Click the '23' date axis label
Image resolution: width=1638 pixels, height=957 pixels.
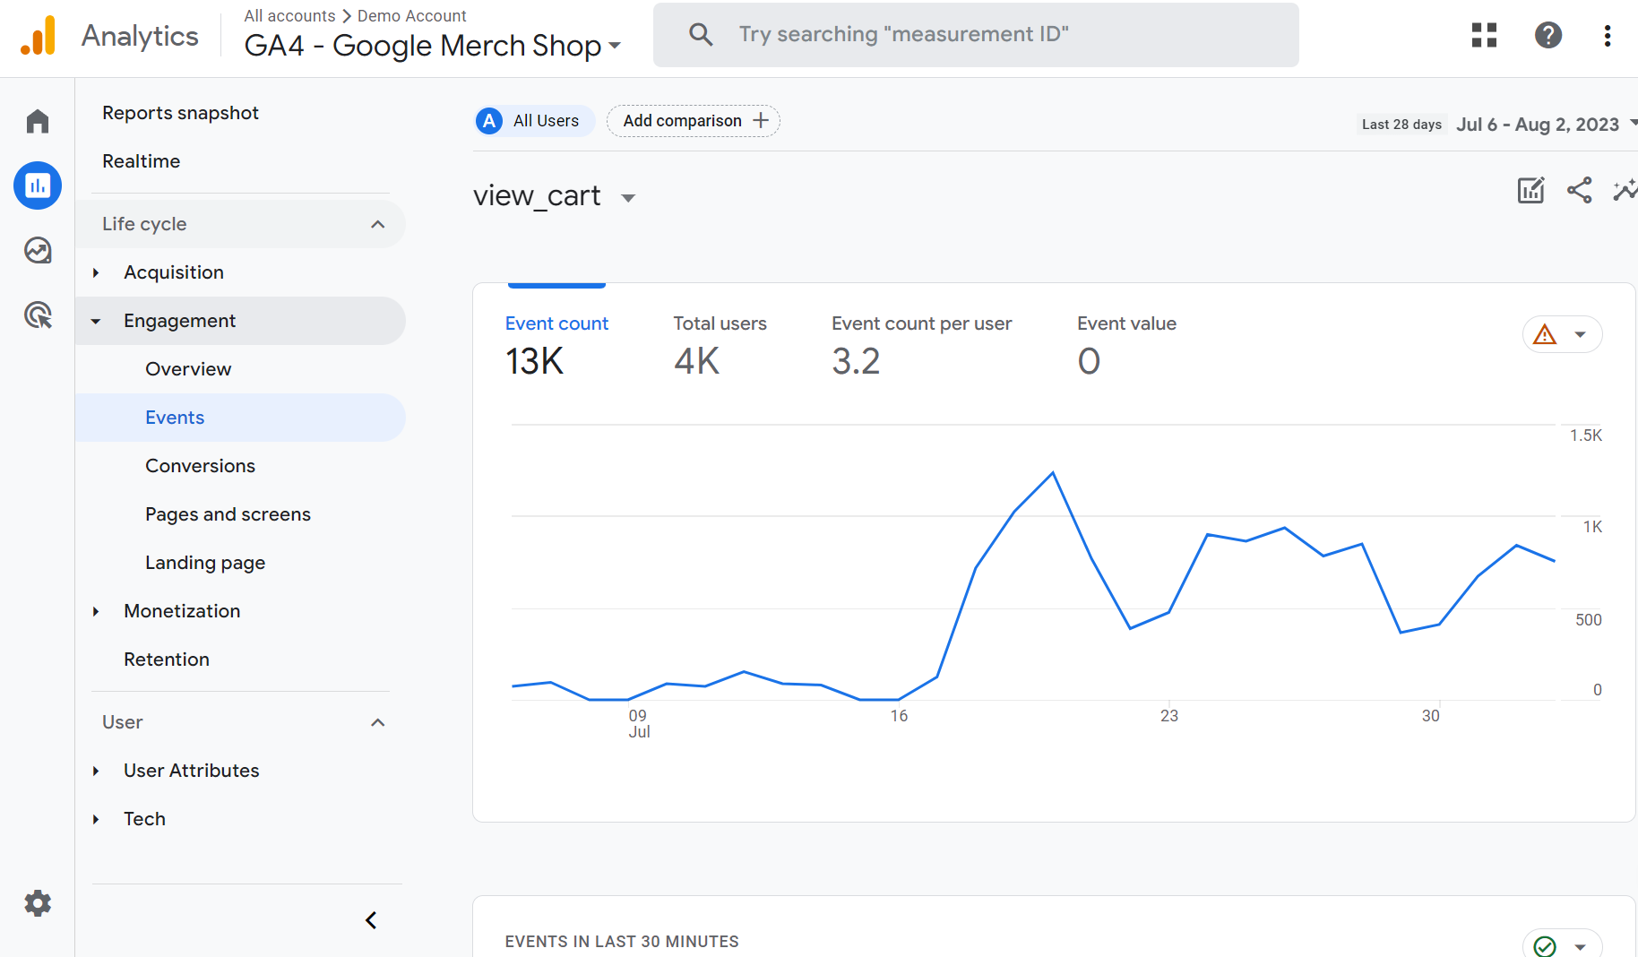tap(1169, 715)
